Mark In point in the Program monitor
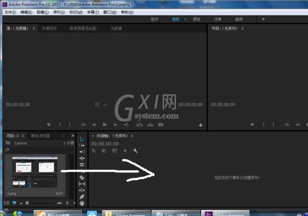Image resolution: width=308 pixels, height=216 pixels. pyautogui.click(x=264, y=125)
